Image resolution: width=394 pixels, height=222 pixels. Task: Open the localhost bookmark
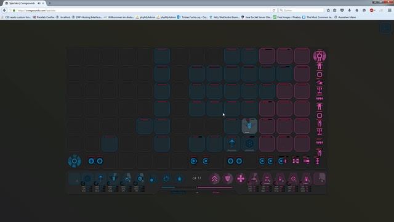tap(63, 17)
